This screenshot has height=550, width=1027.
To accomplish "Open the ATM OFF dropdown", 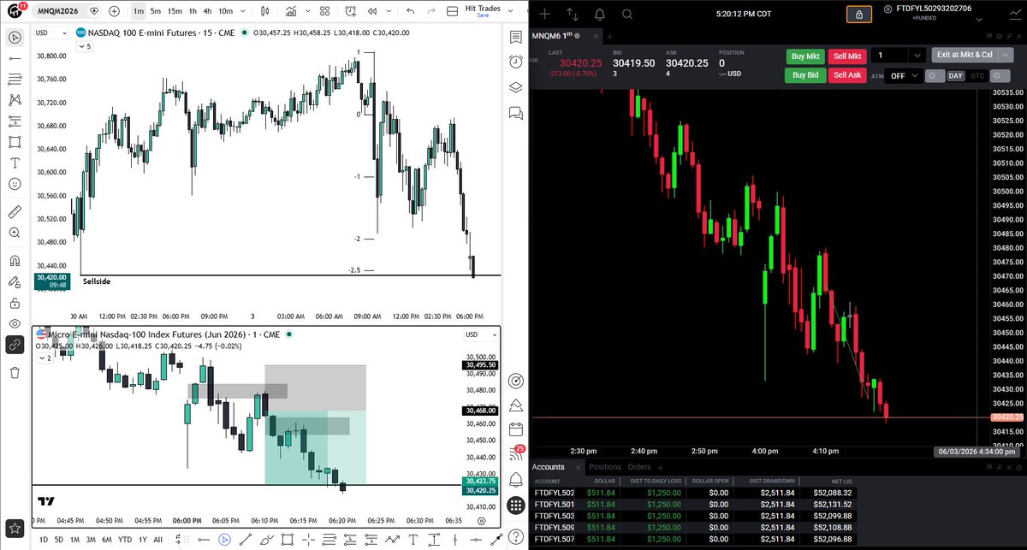I will (x=903, y=75).
